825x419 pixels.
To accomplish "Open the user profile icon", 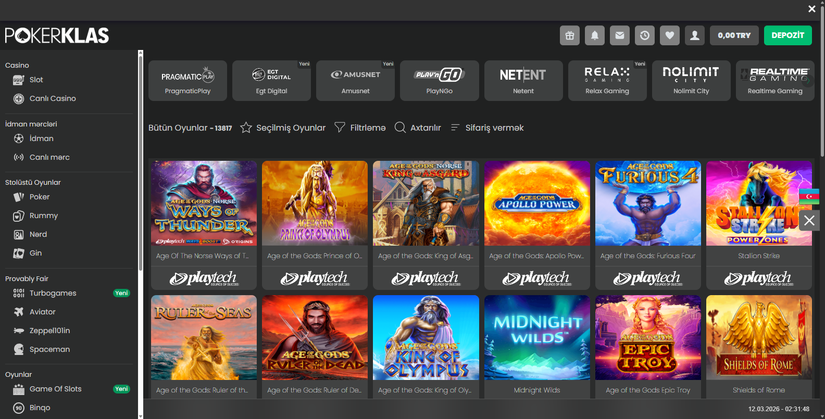I will [x=694, y=35].
